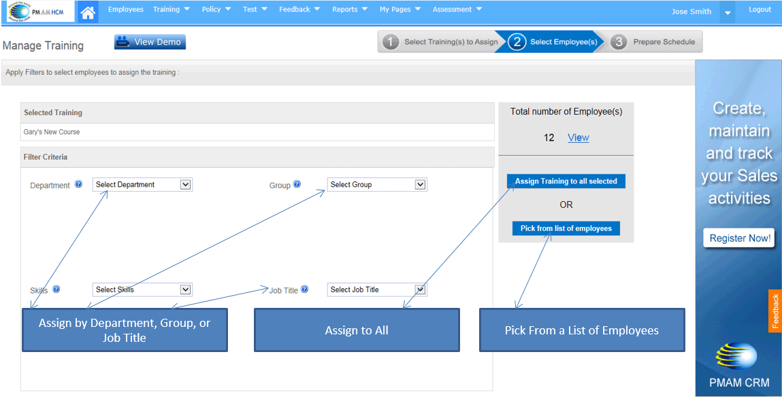Click help icon next to Department

coord(79,184)
